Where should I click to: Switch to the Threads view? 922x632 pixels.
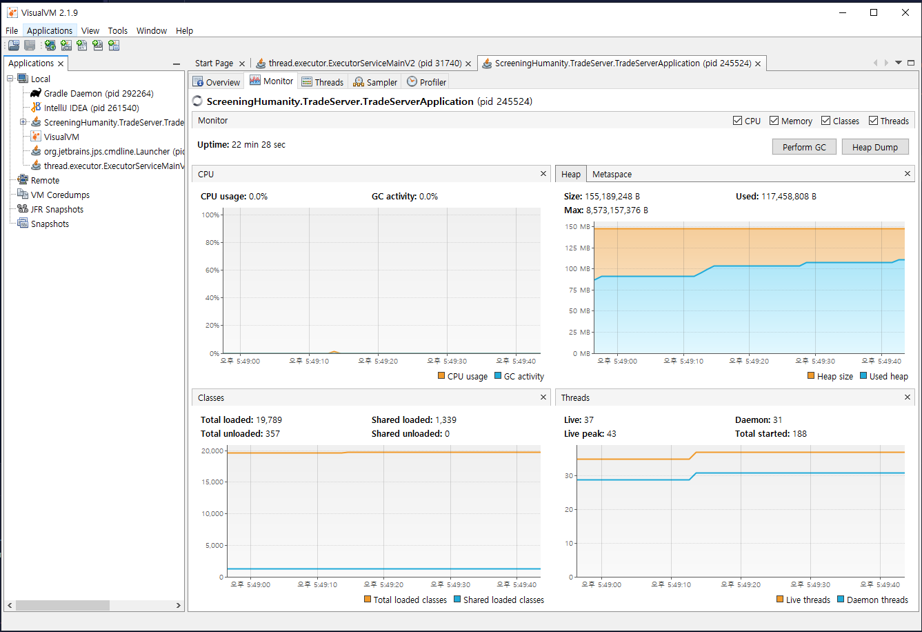pos(323,81)
